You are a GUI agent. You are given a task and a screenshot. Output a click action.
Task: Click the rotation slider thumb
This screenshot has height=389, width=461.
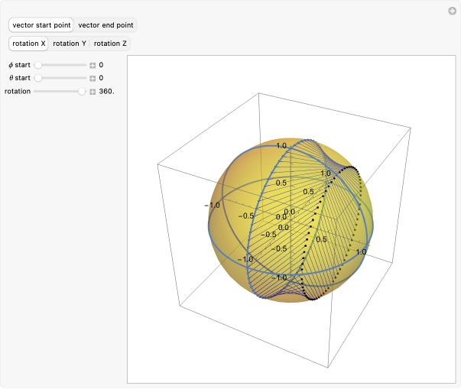pos(83,92)
